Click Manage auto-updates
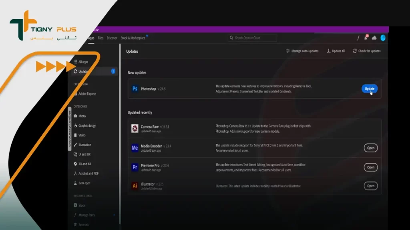The height and width of the screenshot is (230, 410). click(302, 51)
